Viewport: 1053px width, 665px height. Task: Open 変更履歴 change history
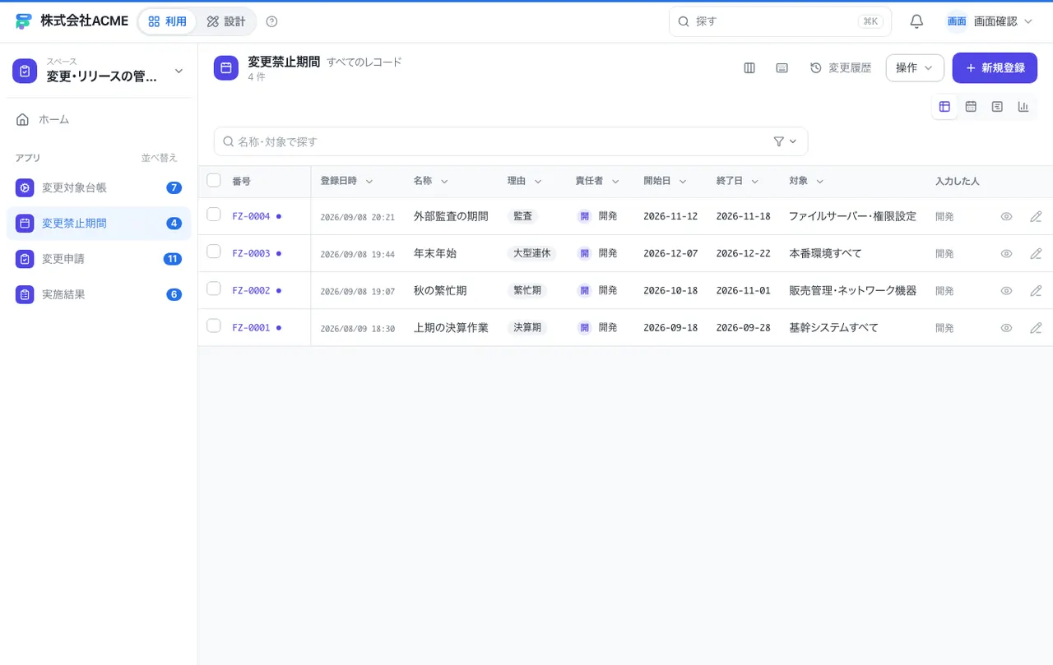click(x=841, y=68)
